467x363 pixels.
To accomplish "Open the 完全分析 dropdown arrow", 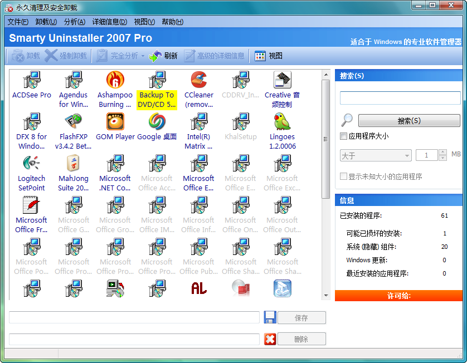I will 142,56.
